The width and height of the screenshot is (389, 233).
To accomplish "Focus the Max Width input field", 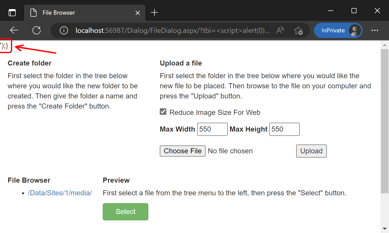I will pos(212,129).
